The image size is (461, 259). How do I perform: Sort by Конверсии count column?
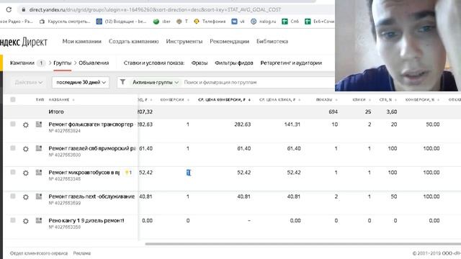(174, 100)
